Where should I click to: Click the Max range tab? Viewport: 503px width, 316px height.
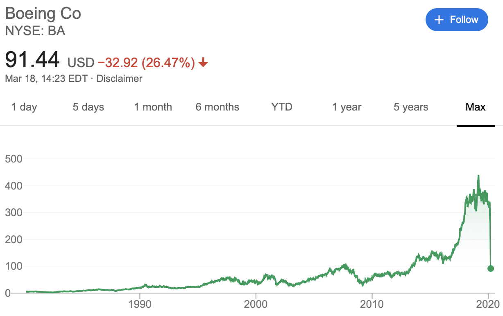[x=476, y=107]
